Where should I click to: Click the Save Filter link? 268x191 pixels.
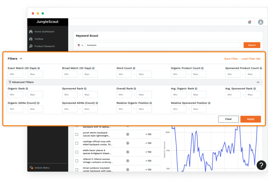click(x=231, y=59)
